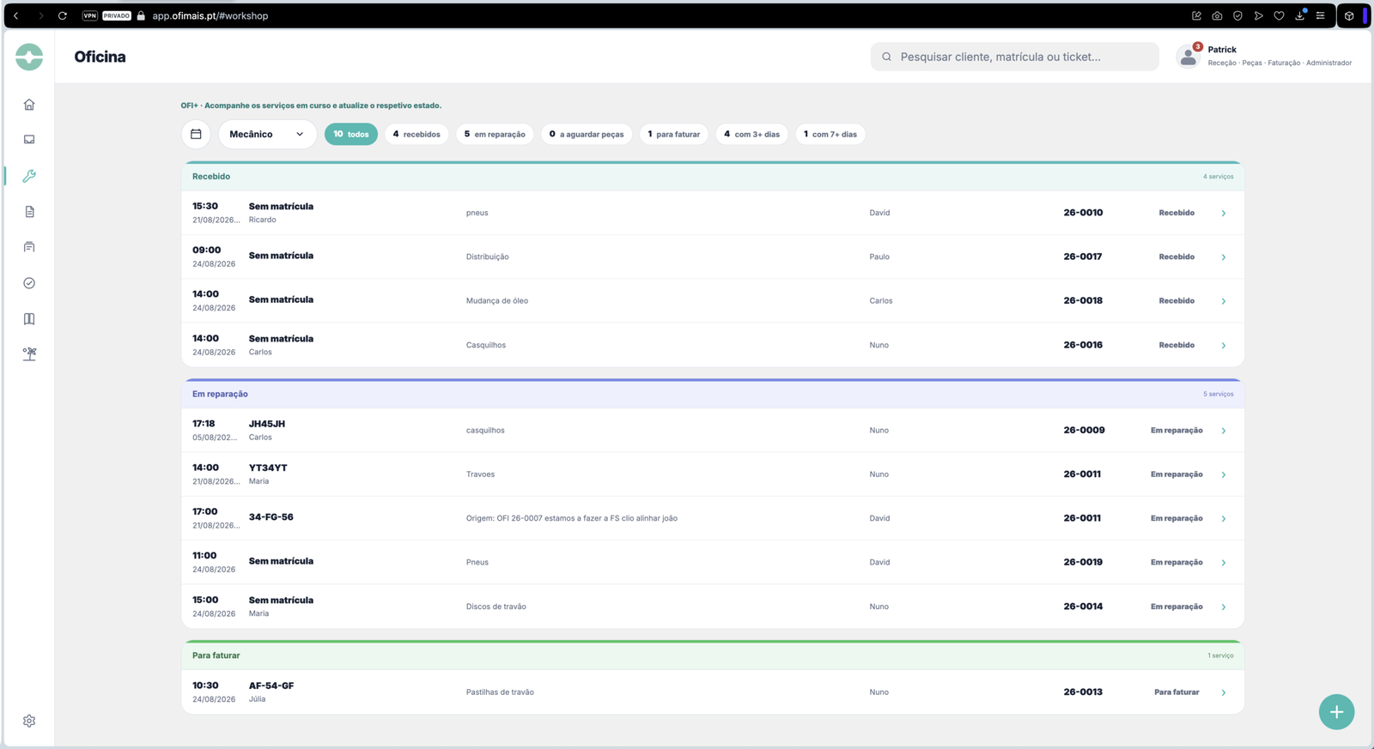Select the '0 a aguardar peças' filter
The height and width of the screenshot is (749, 1374).
coord(587,135)
